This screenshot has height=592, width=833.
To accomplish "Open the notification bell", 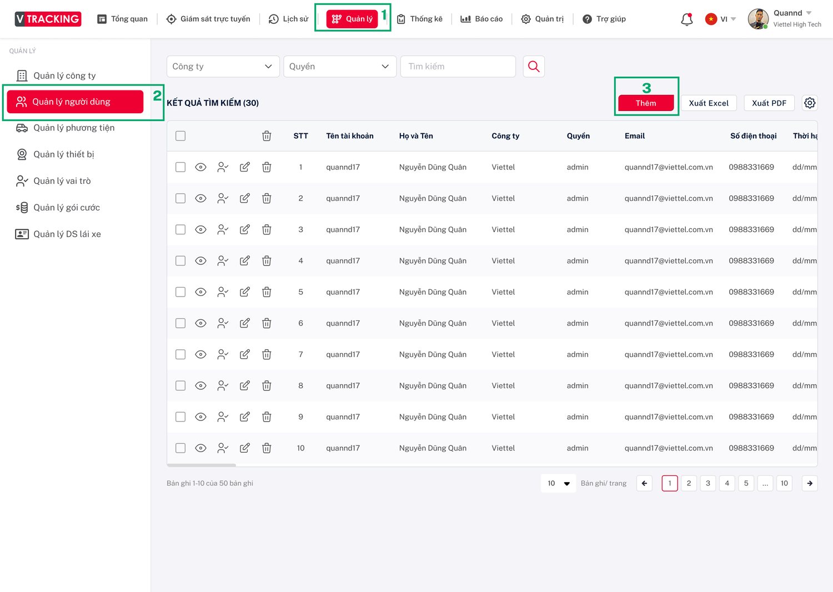I will (687, 19).
